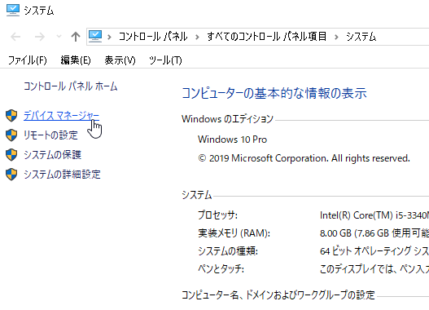Open デバイス マネージャー link
This screenshot has height=310, width=429.
coord(61,116)
